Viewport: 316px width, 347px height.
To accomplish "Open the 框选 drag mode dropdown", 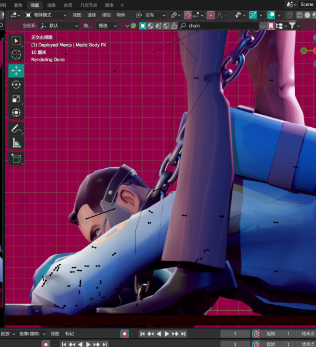I will [x=107, y=26].
